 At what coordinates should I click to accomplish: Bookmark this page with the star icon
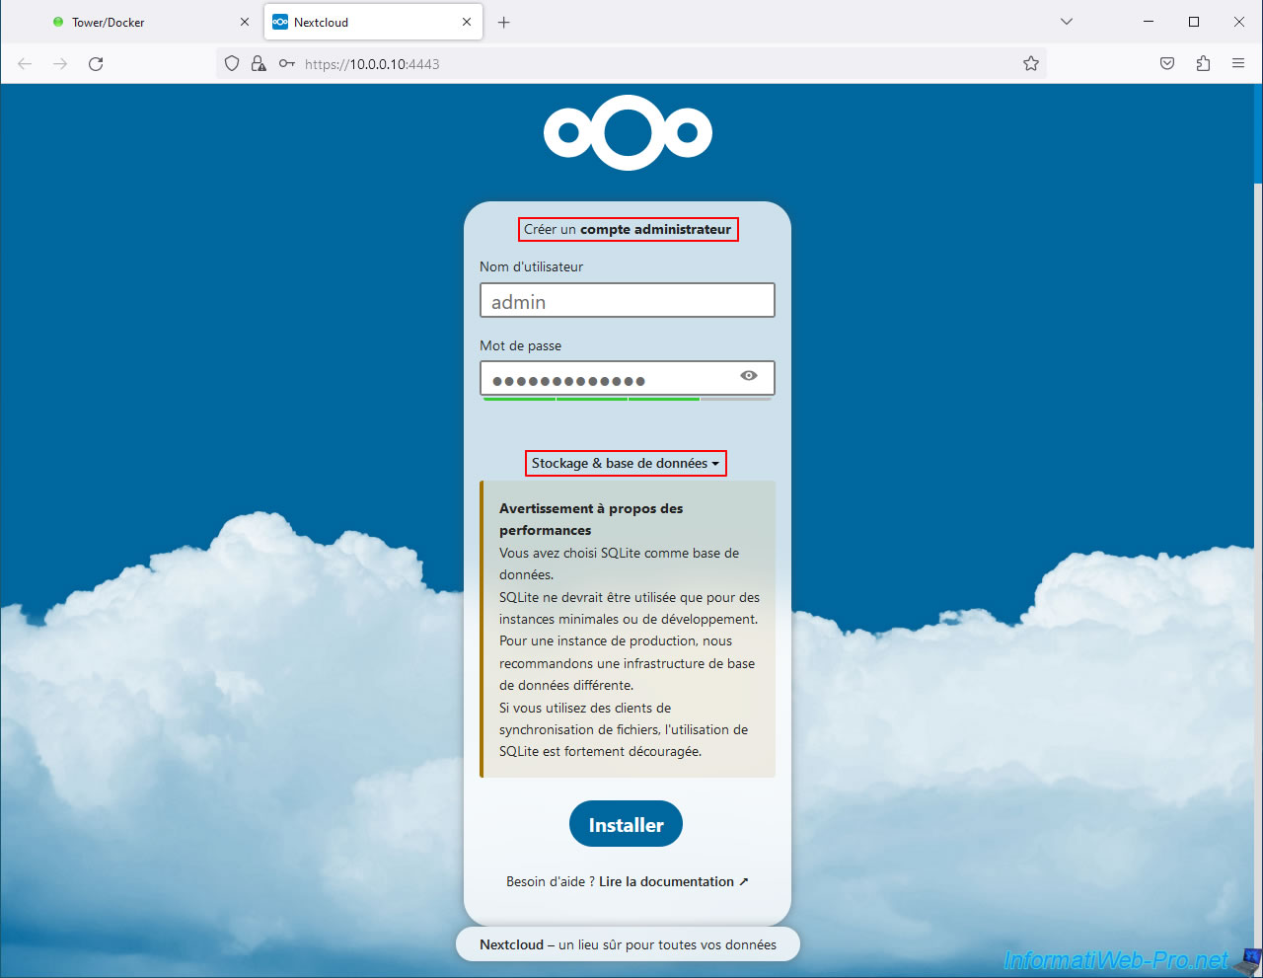coord(1031,64)
